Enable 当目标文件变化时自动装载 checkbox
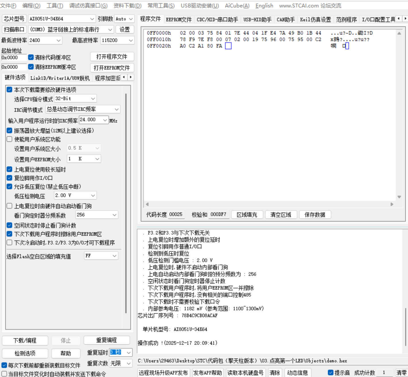This screenshot has width=408, height=377. (4, 374)
